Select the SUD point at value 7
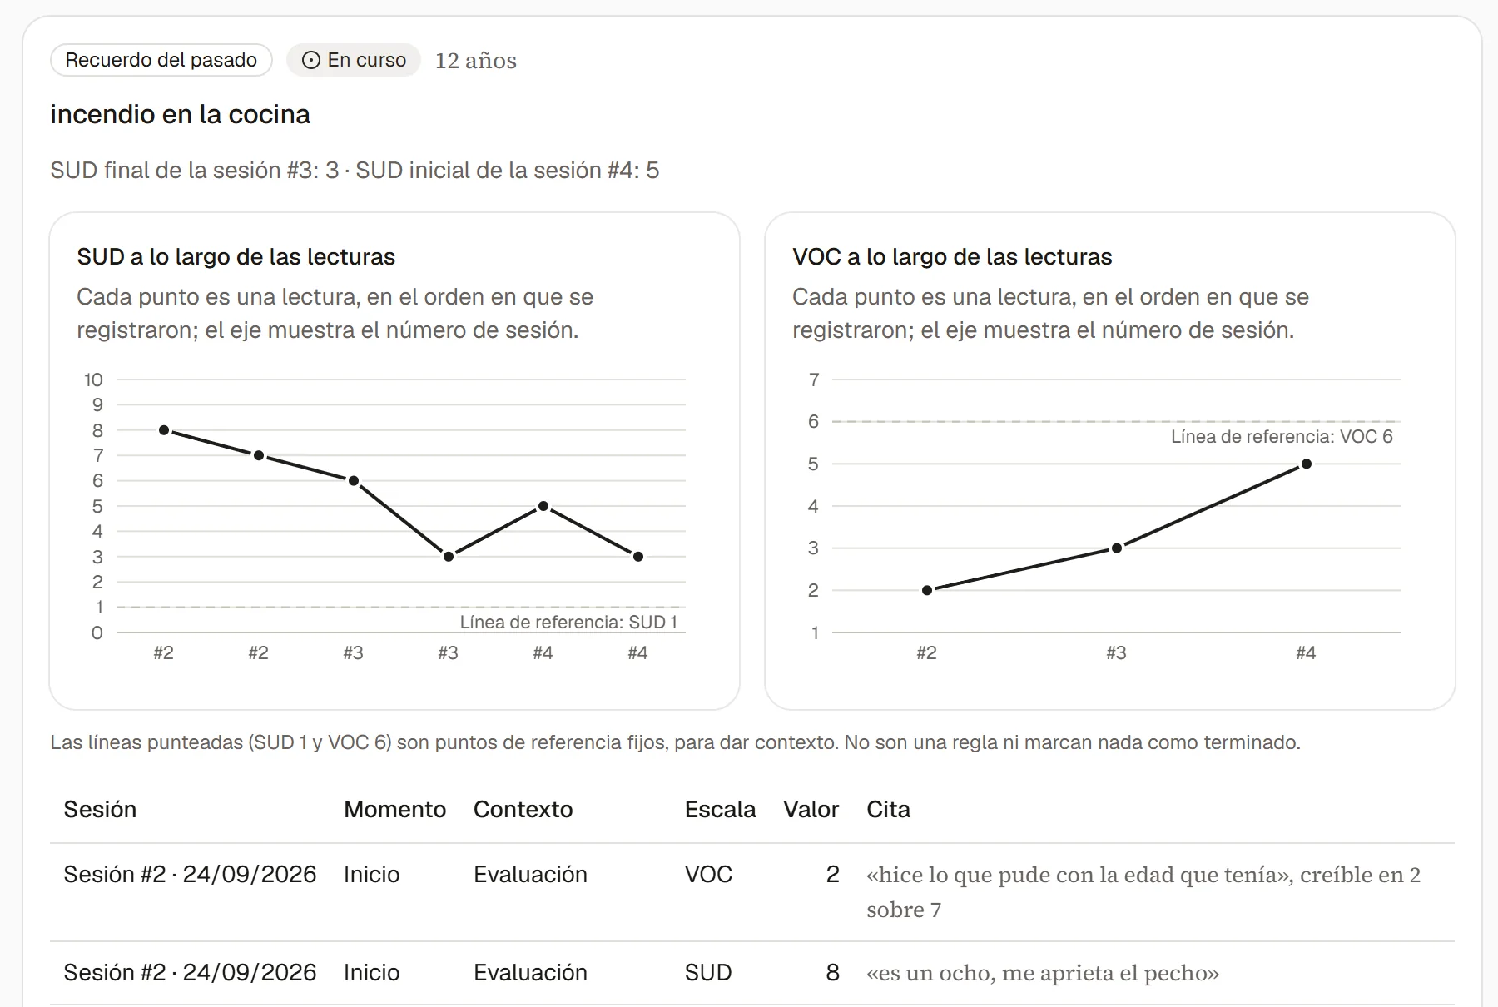1498x1007 pixels. pos(259,455)
